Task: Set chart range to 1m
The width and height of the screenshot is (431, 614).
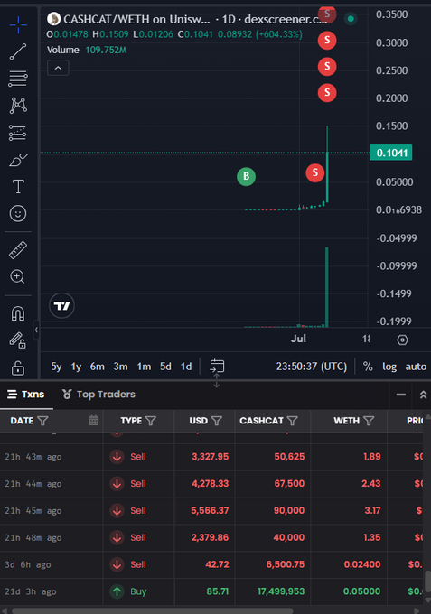Action: (144, 367)
